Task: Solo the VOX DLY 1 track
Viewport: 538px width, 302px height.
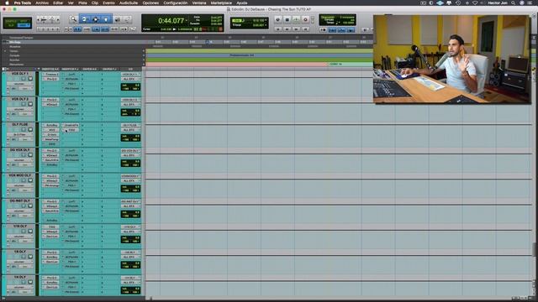Action: pos(24,79)
